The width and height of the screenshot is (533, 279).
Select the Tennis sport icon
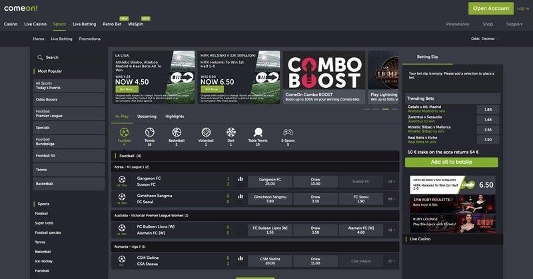click(x=149, y=133)
